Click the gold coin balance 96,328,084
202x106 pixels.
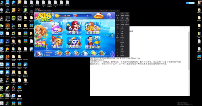(x=64, y=16)
